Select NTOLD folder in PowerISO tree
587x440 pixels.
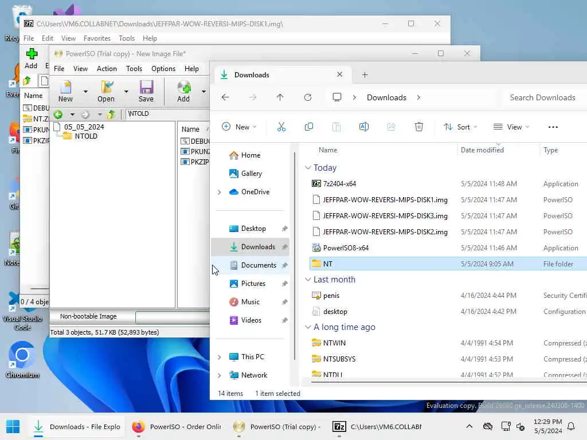[x=86, y=136]
